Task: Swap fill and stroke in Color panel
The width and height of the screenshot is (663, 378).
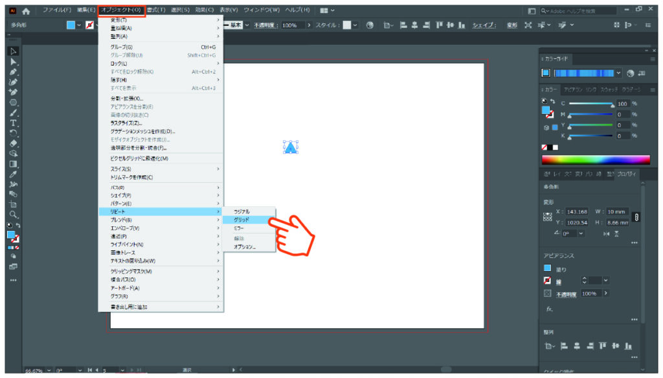Action: point(553,101)
